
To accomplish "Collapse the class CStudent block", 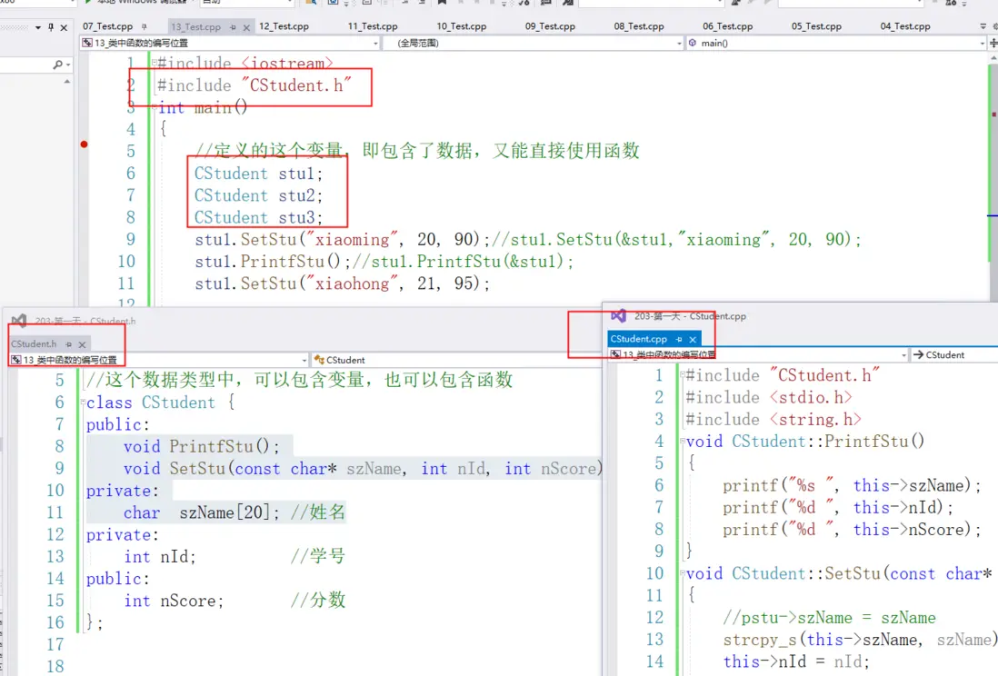I will [83, 403].
